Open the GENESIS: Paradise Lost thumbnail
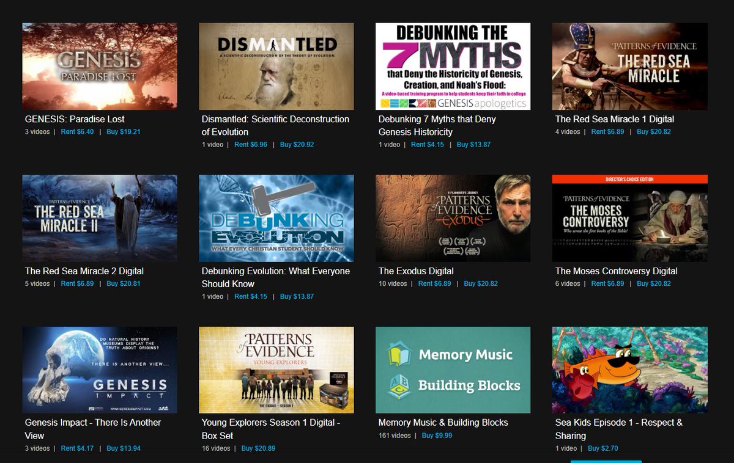 pos(100,67)
